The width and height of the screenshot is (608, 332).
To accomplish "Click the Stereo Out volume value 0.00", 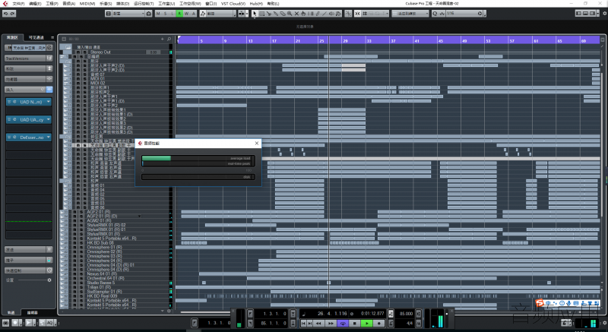I will [154, 52].
